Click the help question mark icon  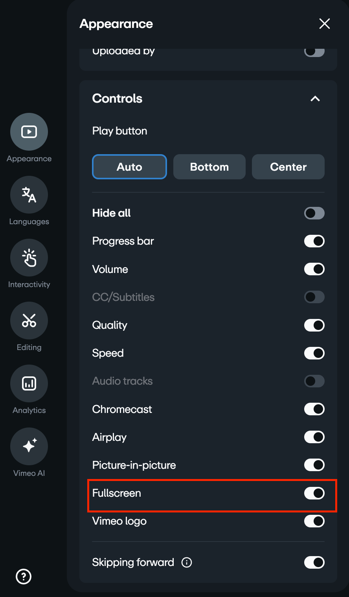(x=23, y=577)
